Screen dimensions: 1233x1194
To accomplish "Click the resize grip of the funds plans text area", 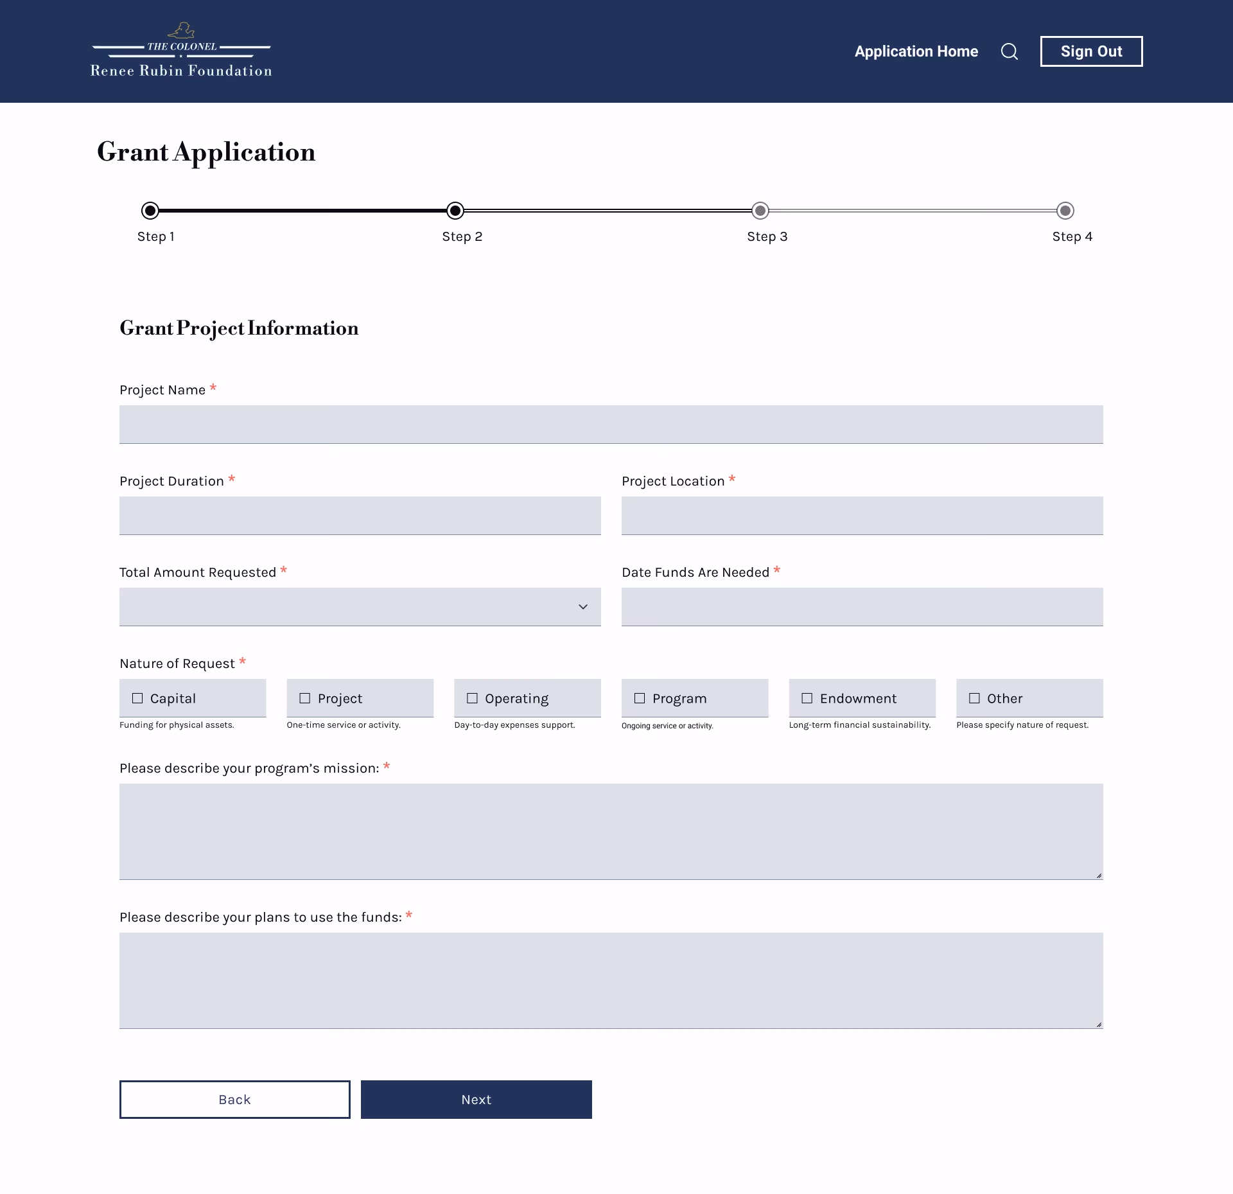I will pos(1099,1024).
